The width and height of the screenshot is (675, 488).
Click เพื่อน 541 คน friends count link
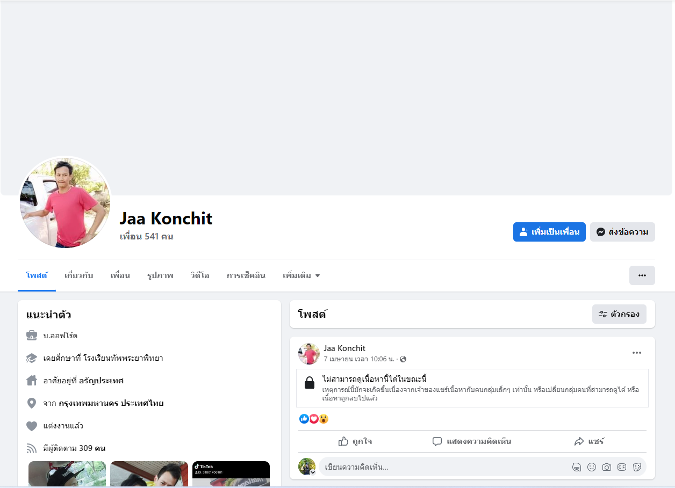[x=146, y=236]
